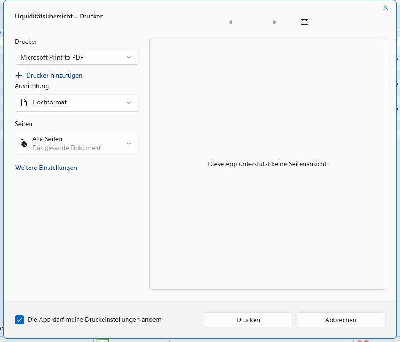Open the Drucker dropdown showing Microsoft Print to PDF
The image size is (400, 342).
(76, 57)
